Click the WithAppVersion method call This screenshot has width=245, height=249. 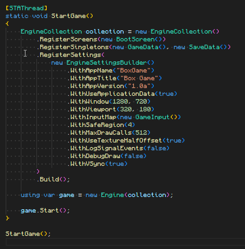pos(97,86)
